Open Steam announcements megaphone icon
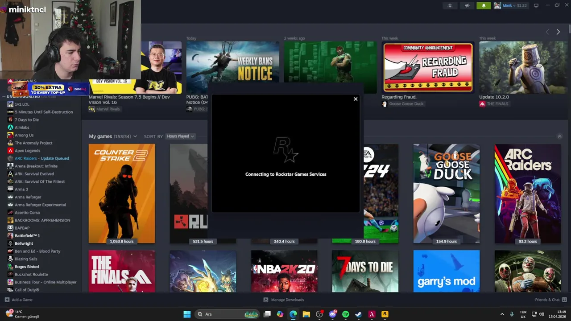The image size is (571, 321). tap(467, 5)
